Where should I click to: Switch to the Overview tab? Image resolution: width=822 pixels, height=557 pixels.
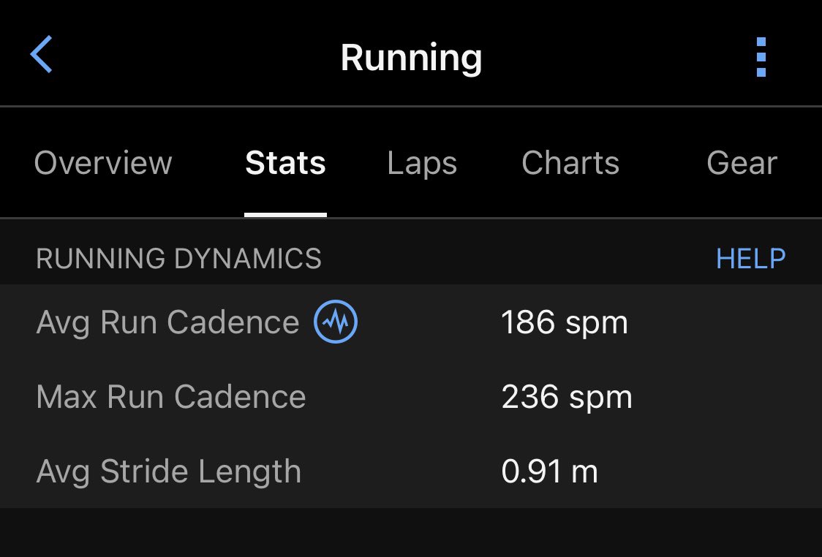pos(103,163)
